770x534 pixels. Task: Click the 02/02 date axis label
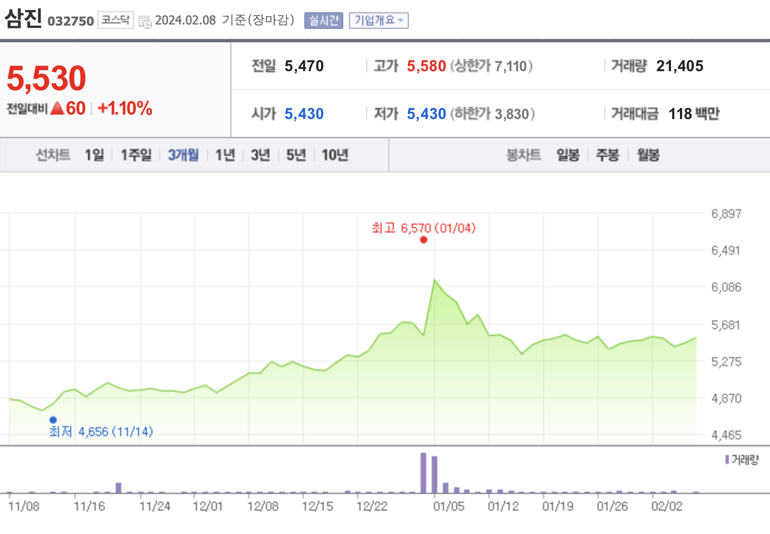click(667, 507)
